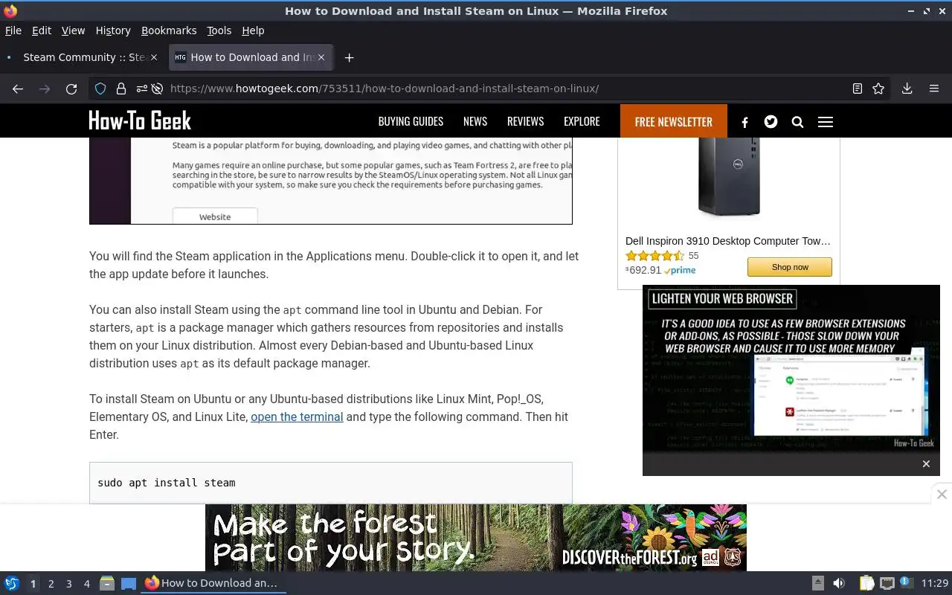Open the Edit menu
The width and height of the screenshot is (952, 595).
pos(42,30)
